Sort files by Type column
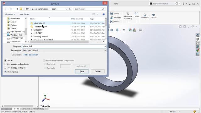Image resolution: width=201 pixels, height=113 pixels. click(x=92, y=19)
